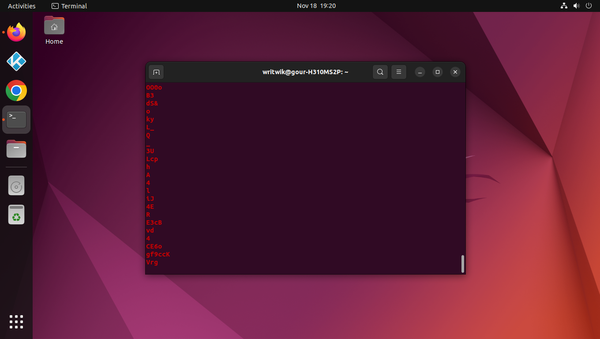Adjust the system volume control
This screenshot has height=339, width=600.
click(x=576, y=6)
